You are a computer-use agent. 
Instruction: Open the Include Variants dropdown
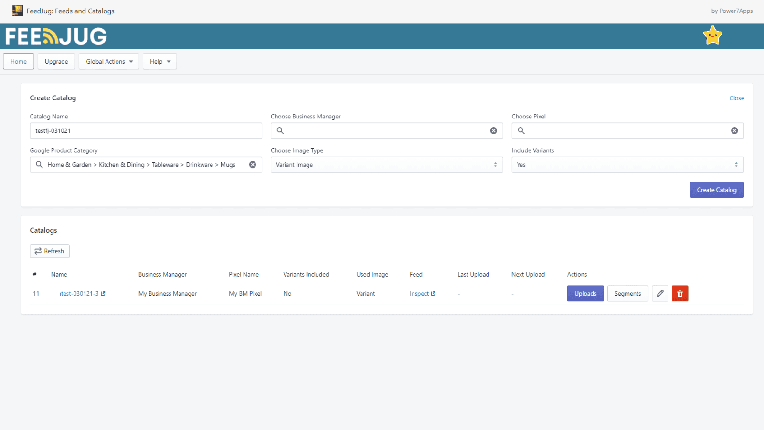(x=627, y=164)
